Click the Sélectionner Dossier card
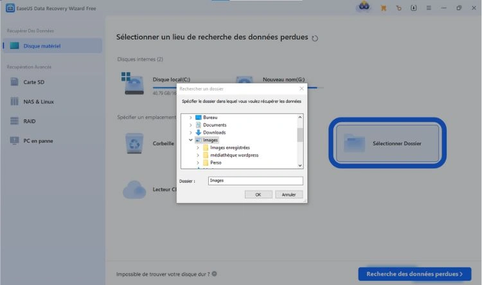 [x=388, y=143]
